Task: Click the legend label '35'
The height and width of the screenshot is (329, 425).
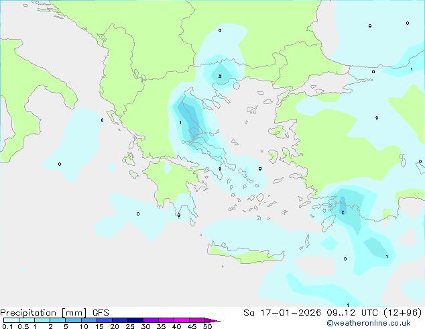Action: tap(161, 326)
